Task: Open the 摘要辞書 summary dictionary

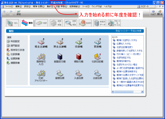Action: (13, 63)
